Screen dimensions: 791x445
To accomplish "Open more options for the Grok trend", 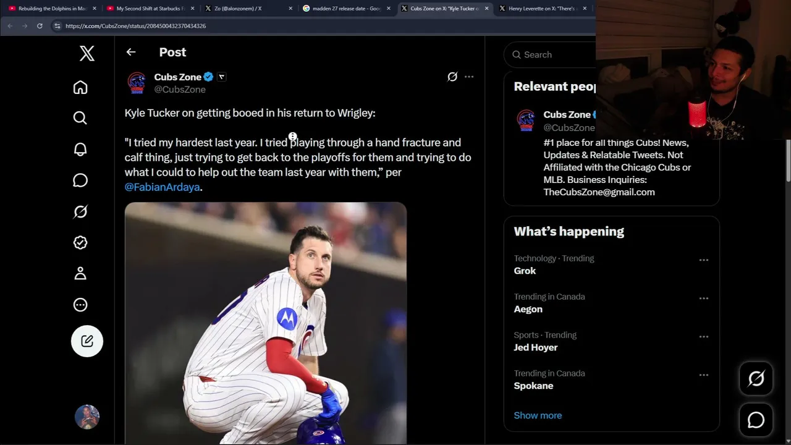I will 704,260.
